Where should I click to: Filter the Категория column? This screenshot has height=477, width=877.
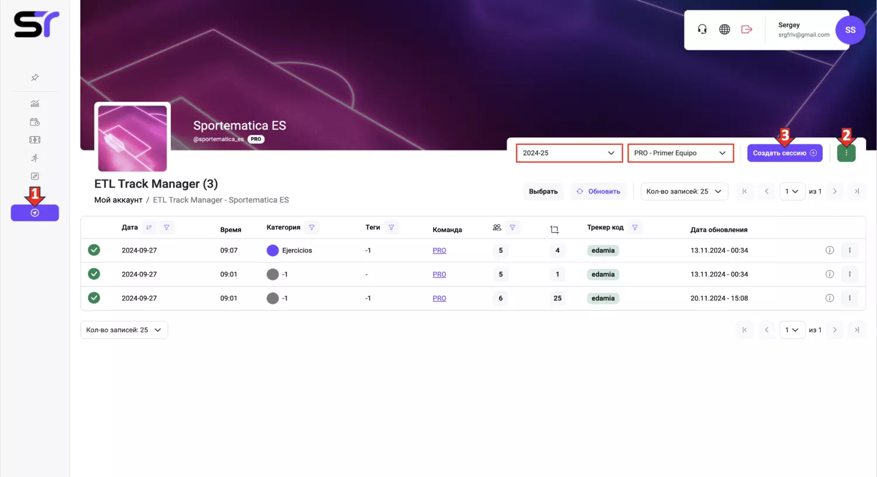click(312, 227)
